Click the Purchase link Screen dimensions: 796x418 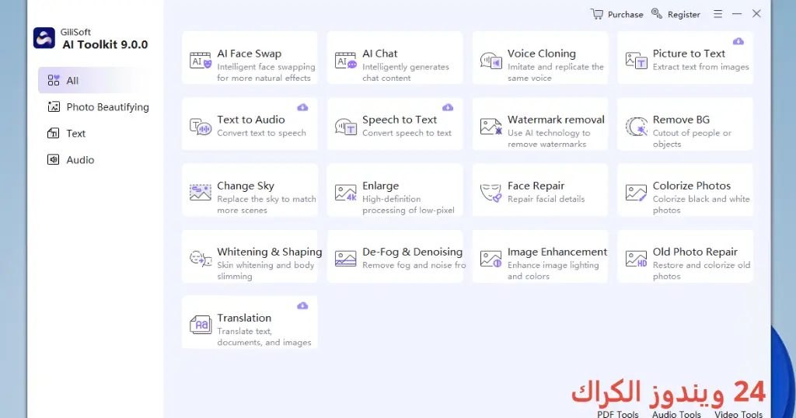click(626, 15)
